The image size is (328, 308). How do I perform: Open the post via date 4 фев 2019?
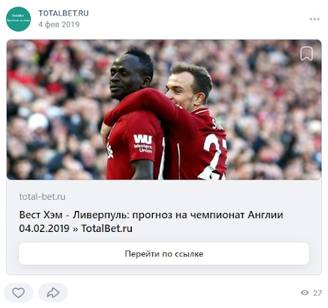tap(59, 24)
